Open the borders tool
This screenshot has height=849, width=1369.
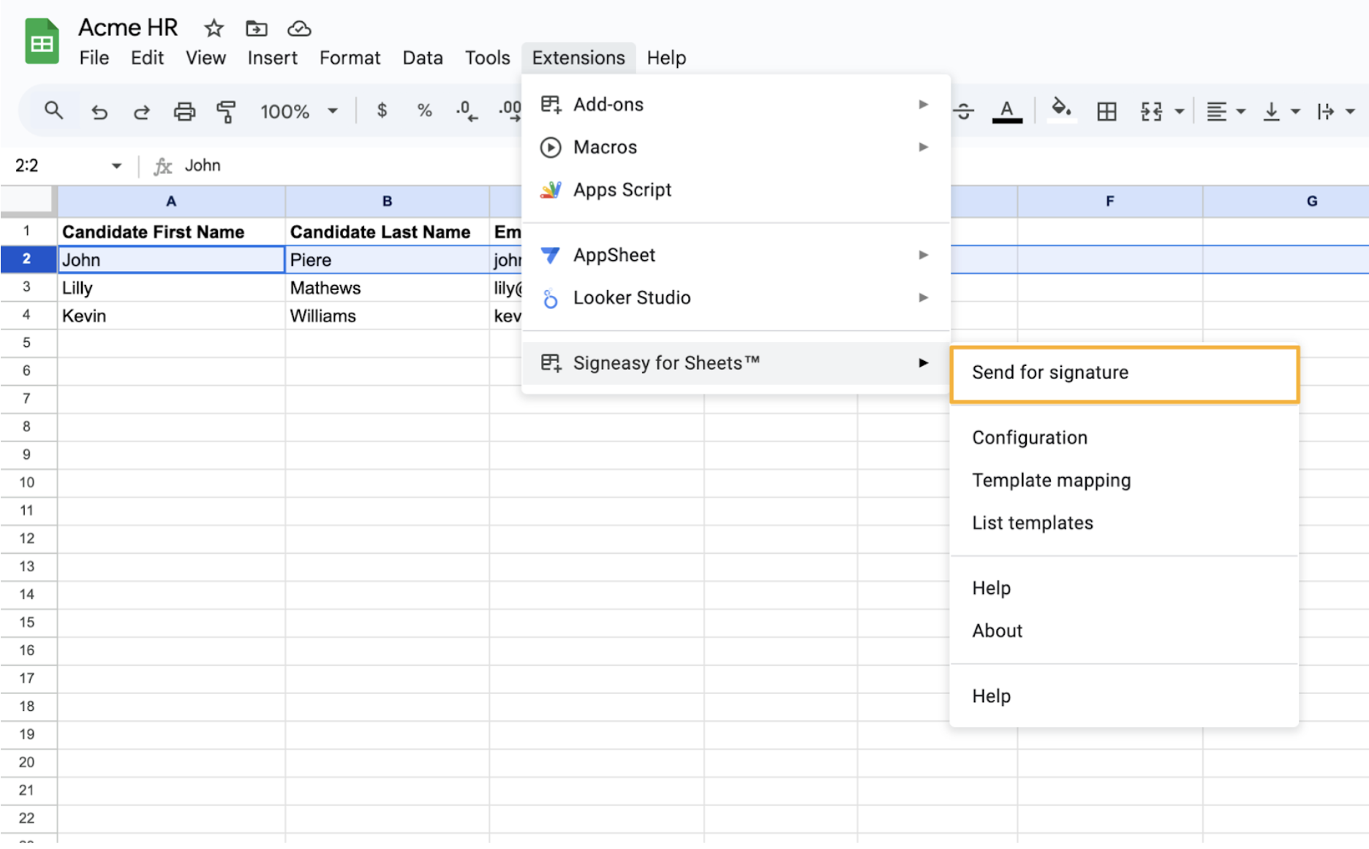click(1106, 112)
